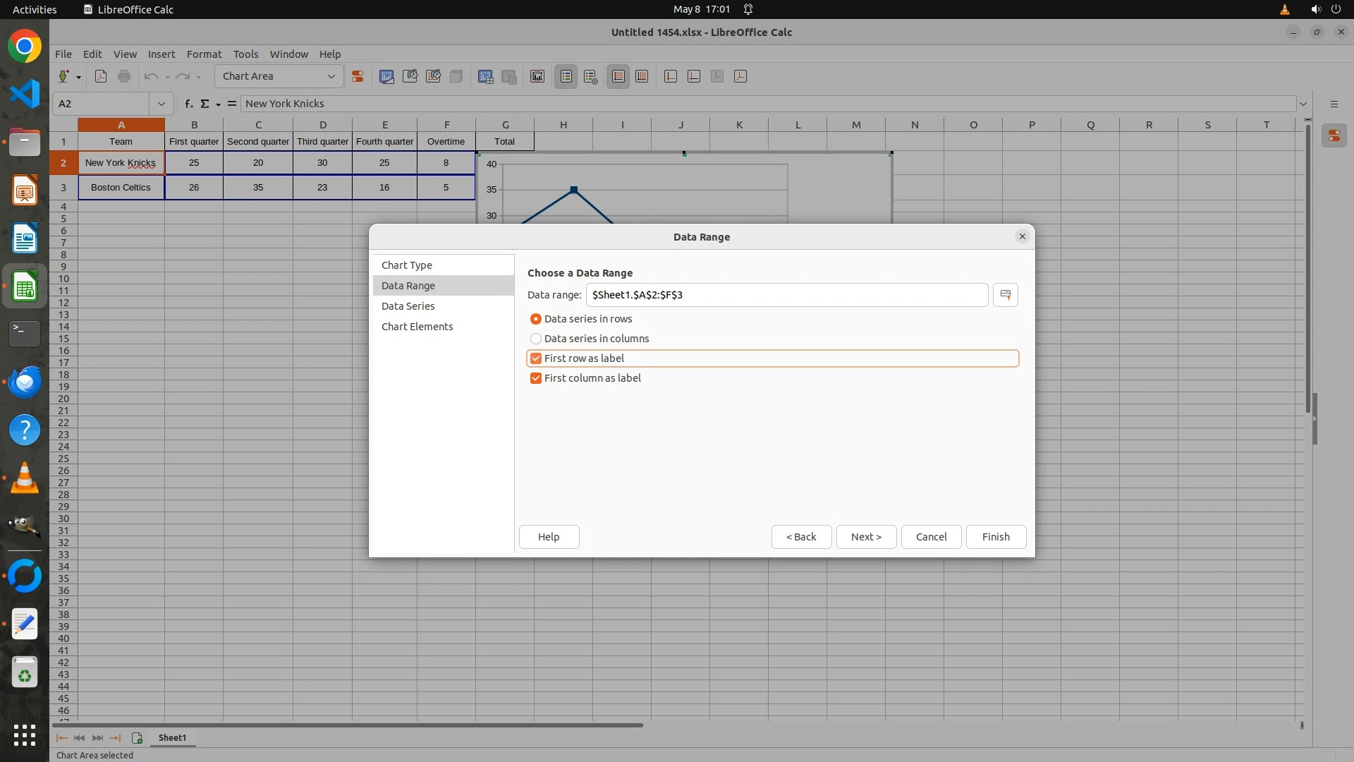Expand the Chart Area element dropdown
This screenshot has width=1354, height=762.
pos(331,76)
